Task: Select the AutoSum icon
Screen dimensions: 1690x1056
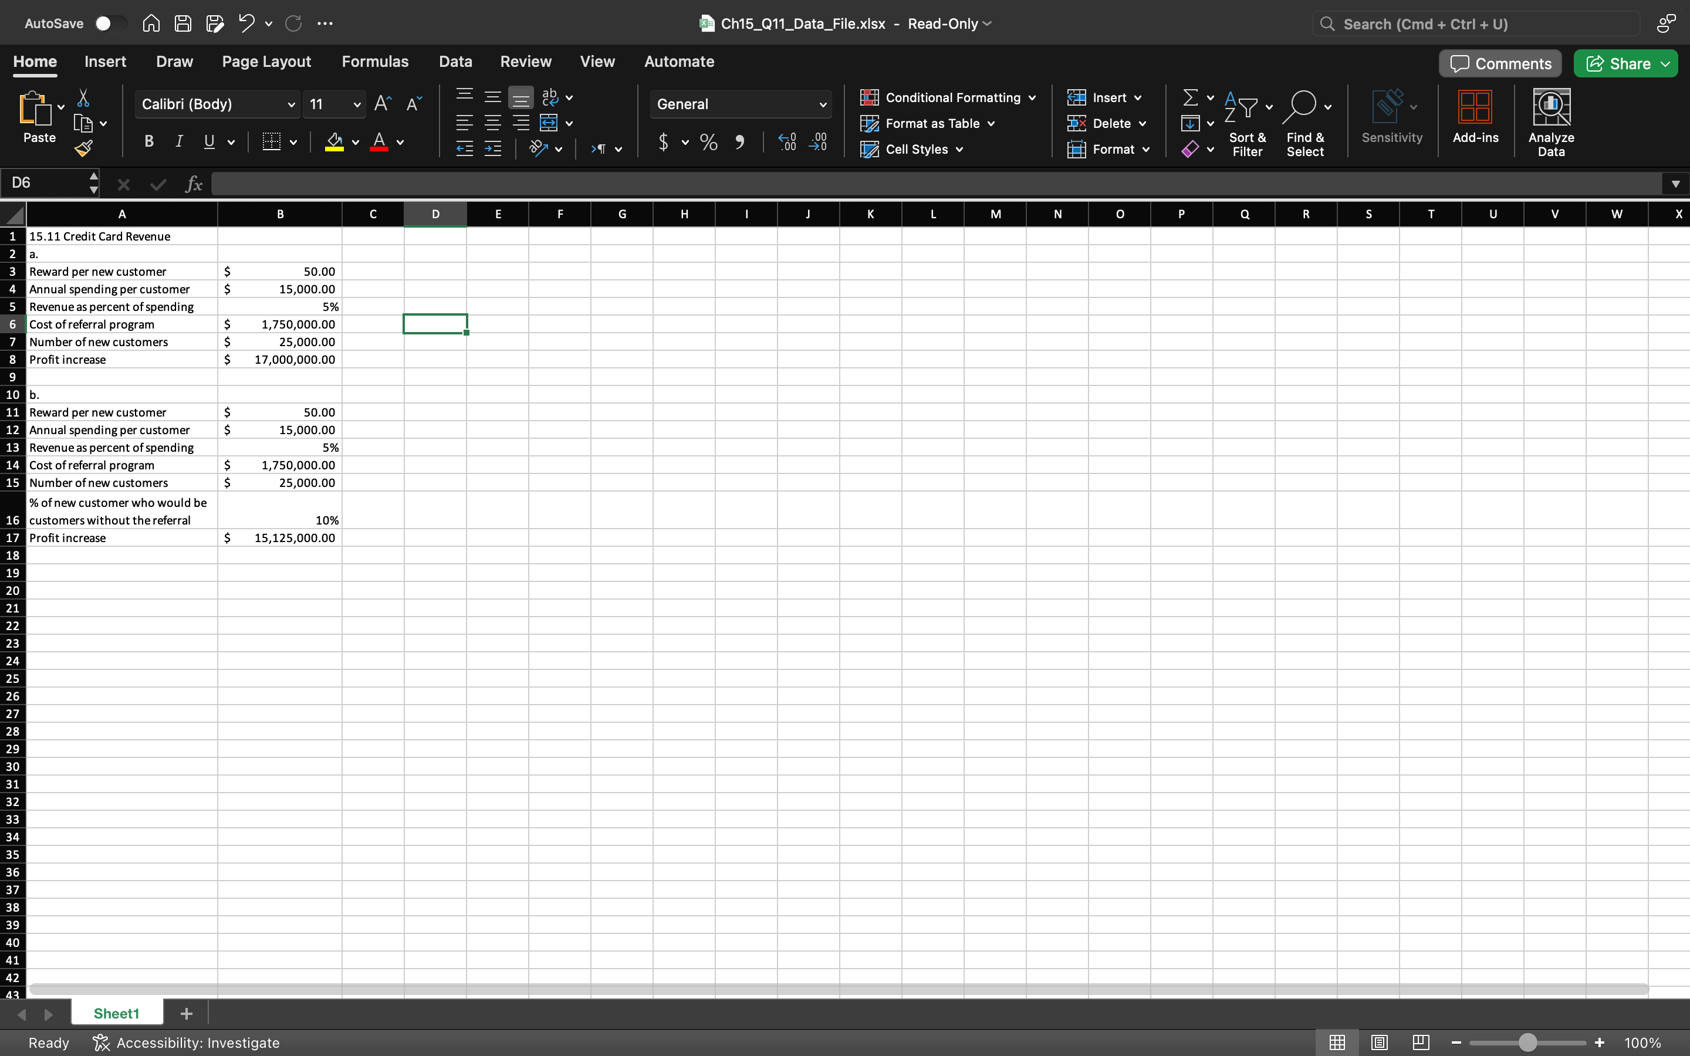Action: [1191, 97]
